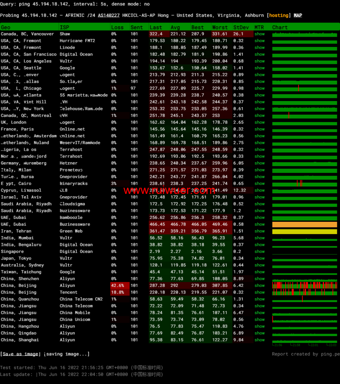Show MTR for Japan, Tokyo Vultr row
340x384 pixels.
[259, 258]
